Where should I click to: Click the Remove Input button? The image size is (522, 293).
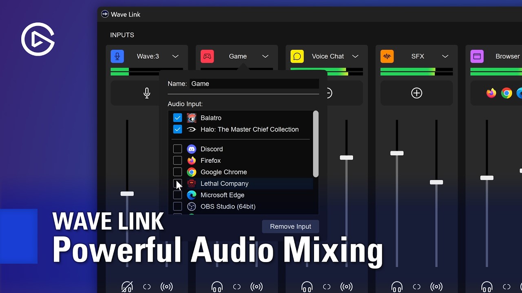(x=290, y=226)
